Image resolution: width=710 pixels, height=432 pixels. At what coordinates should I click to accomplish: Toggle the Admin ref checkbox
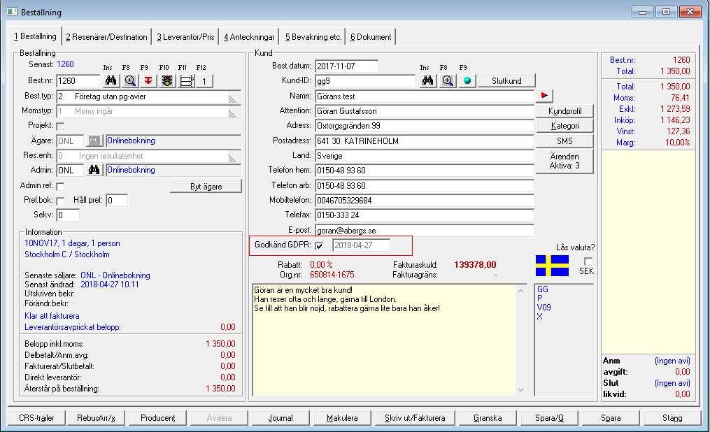click(59, 186)
